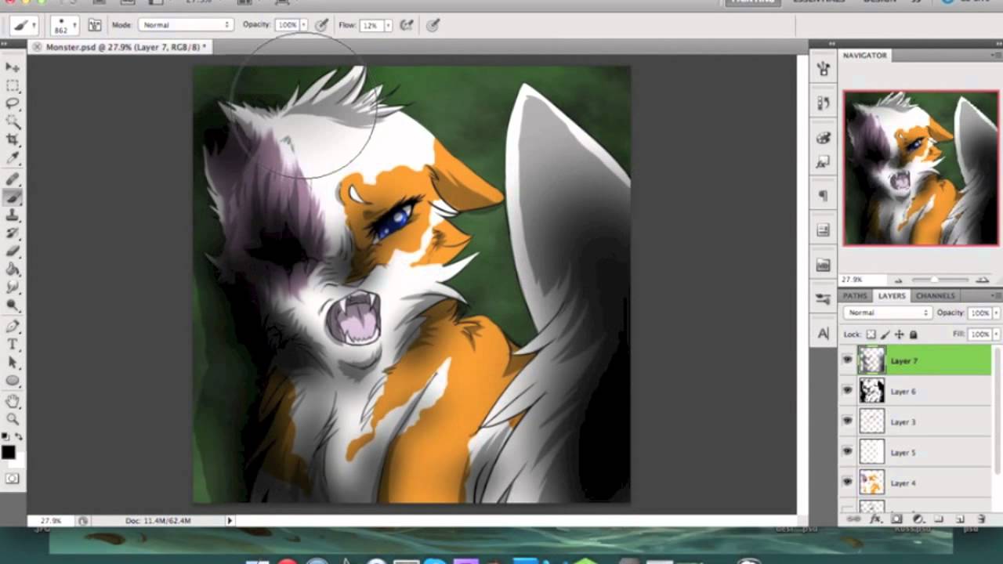1003x564 pixels.
Task: Switch to the Channels tab
Action: 935,295
